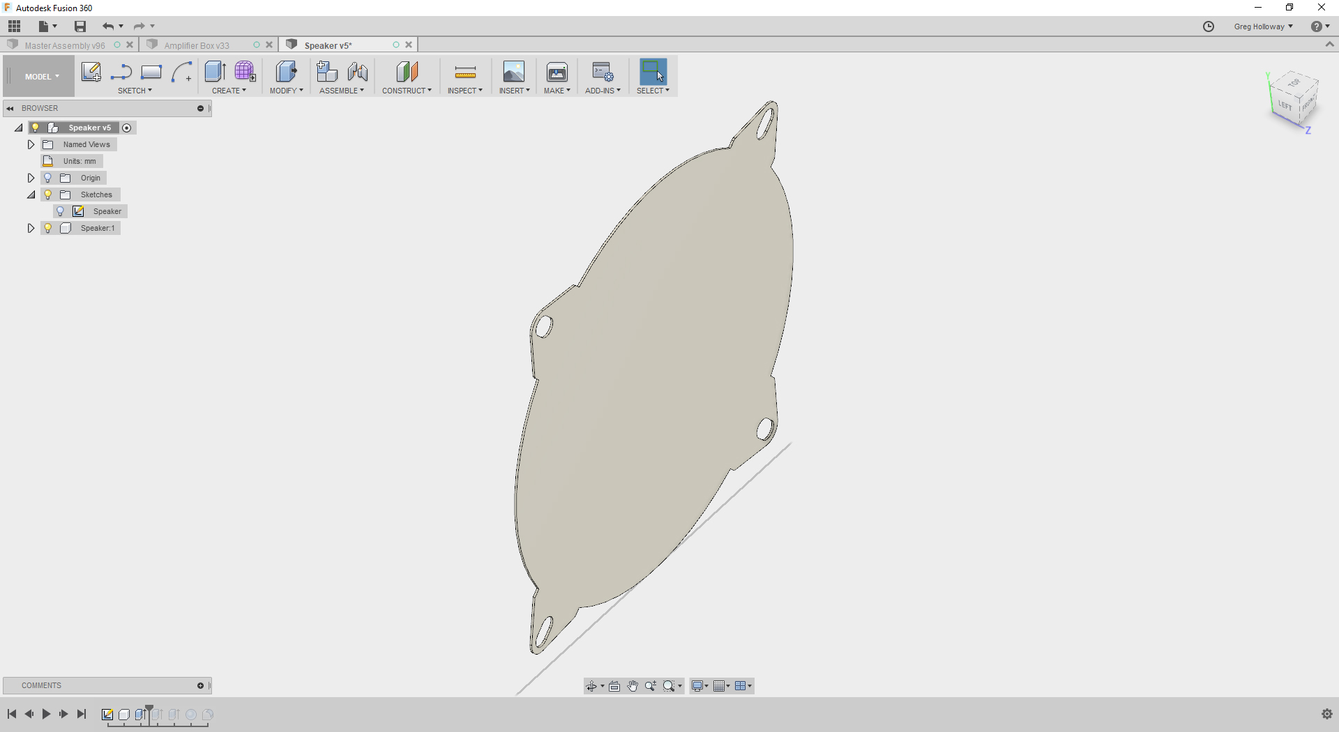Open the Help question mark menu

(x=1319, y=26)
